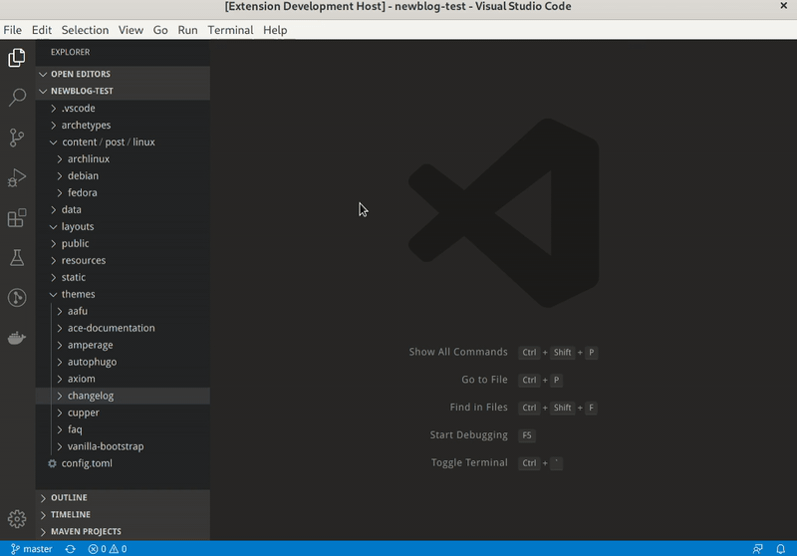The image size is (797, 556).
Task: Open the Source Control view icon
Action: pos(17,138)
